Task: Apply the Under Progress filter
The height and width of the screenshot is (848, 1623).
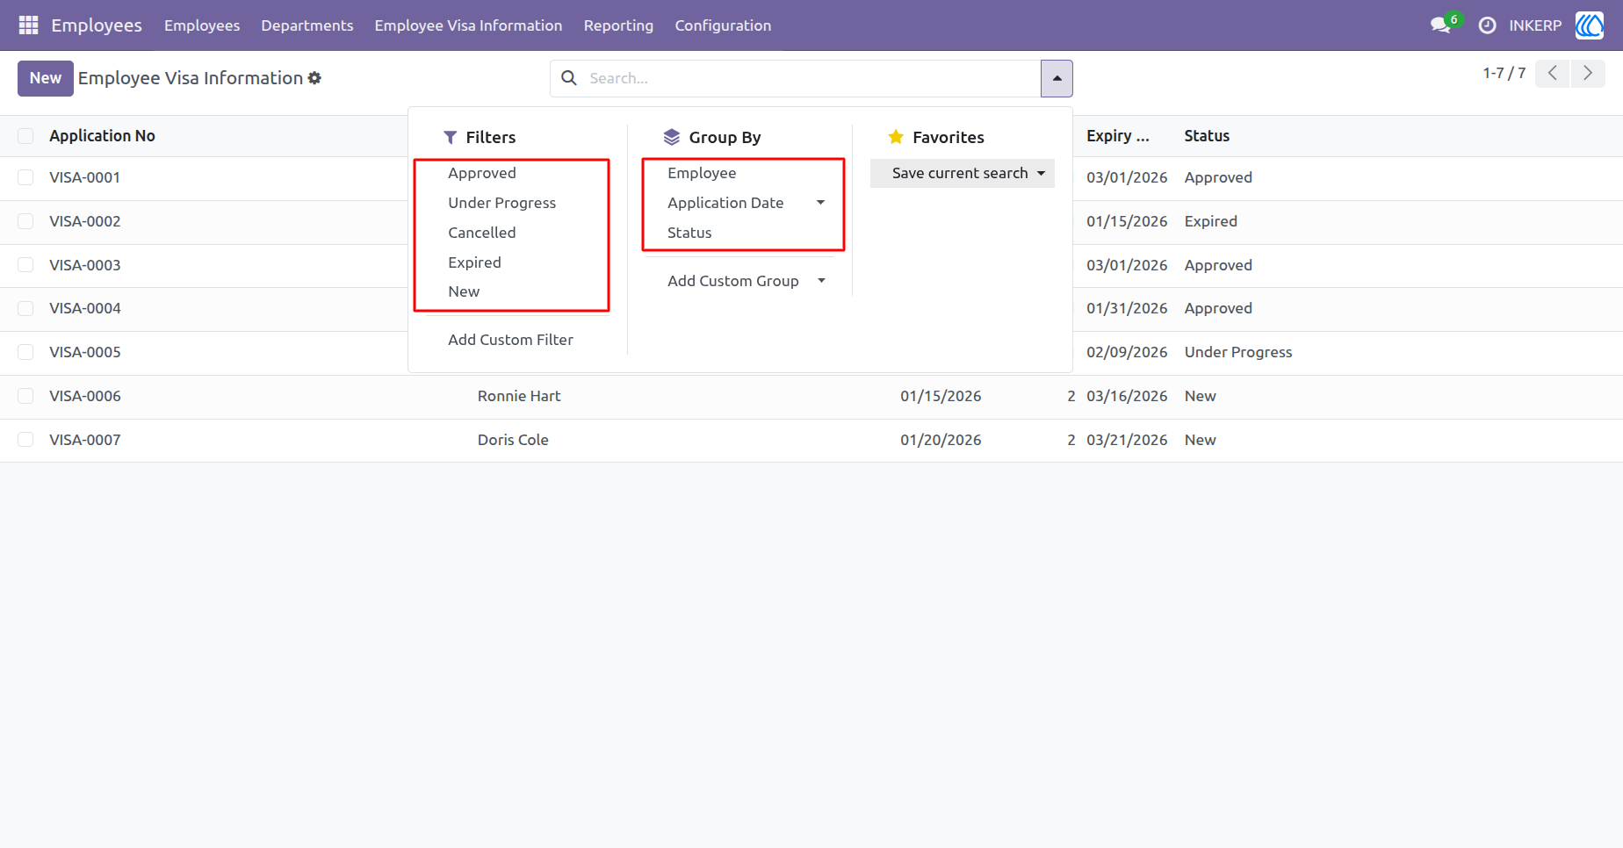Action: point(501,203)
